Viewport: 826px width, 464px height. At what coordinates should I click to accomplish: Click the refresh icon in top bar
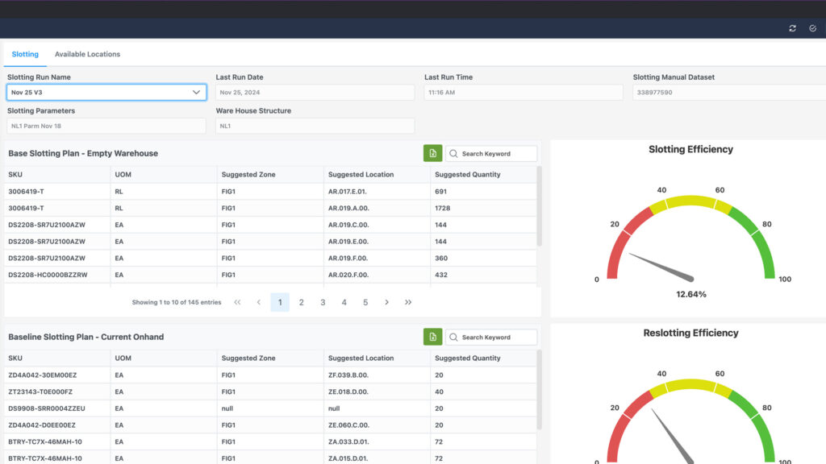[x=792, y=28]
